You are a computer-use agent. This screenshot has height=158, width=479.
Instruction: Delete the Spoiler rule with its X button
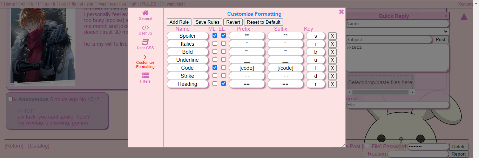coord(332,36)
